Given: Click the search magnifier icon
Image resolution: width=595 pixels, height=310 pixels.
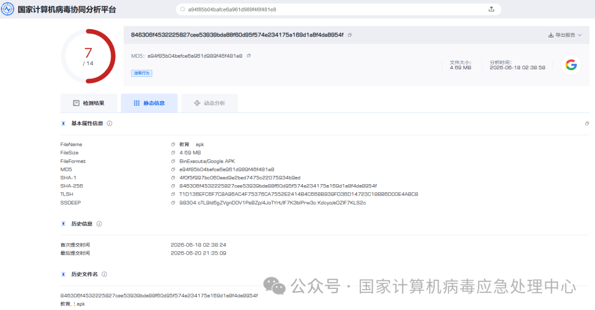Looking at the screenshot, I should pyautogui.click(x=182, y=9).
